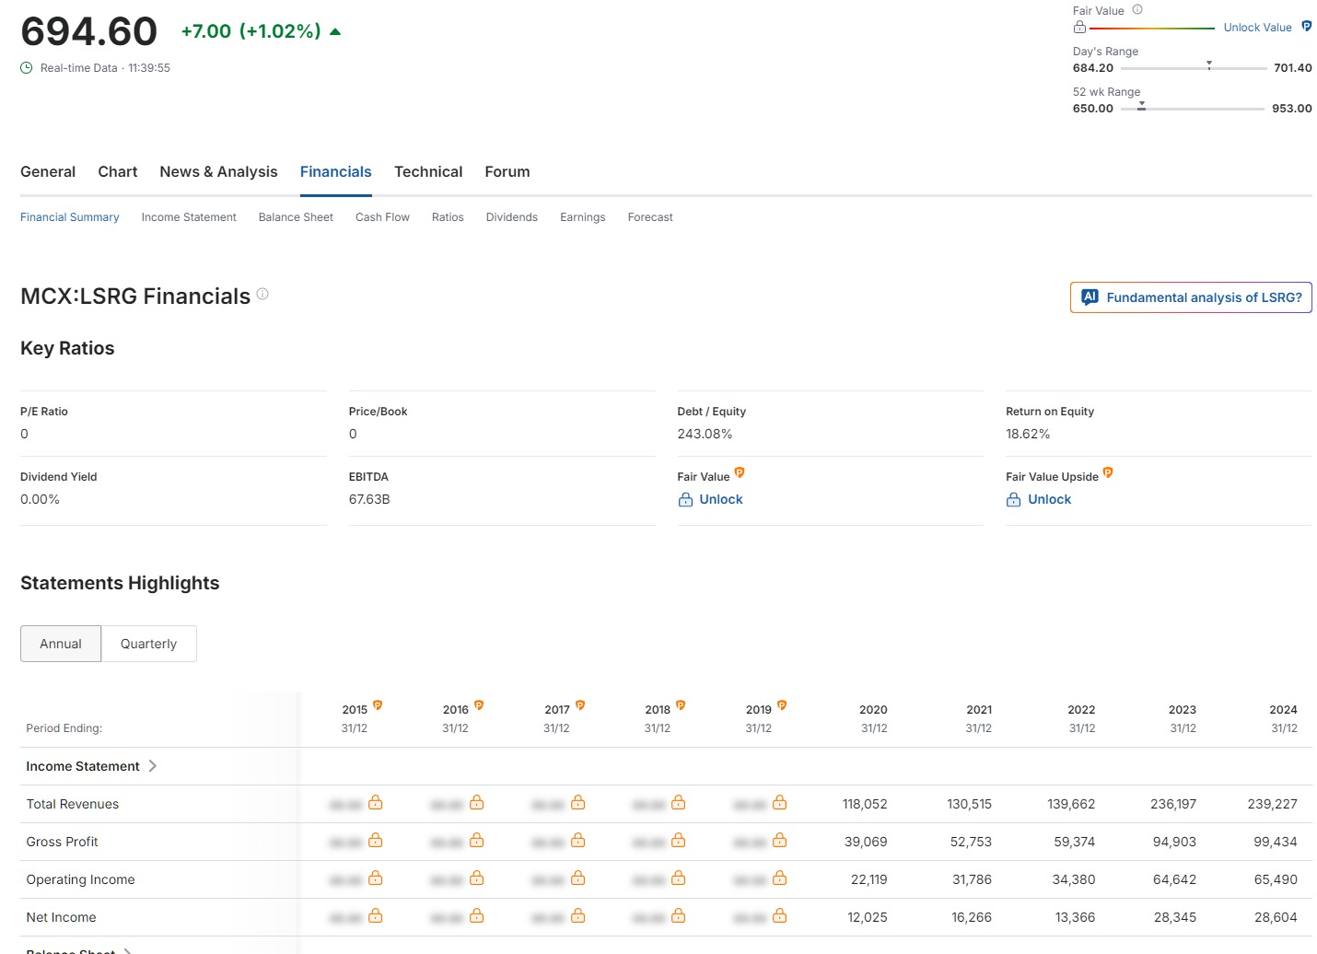Click the lock icon left of Fair Value gauge
This screenshot has height=954, width=1317.
coord(1079,28)
